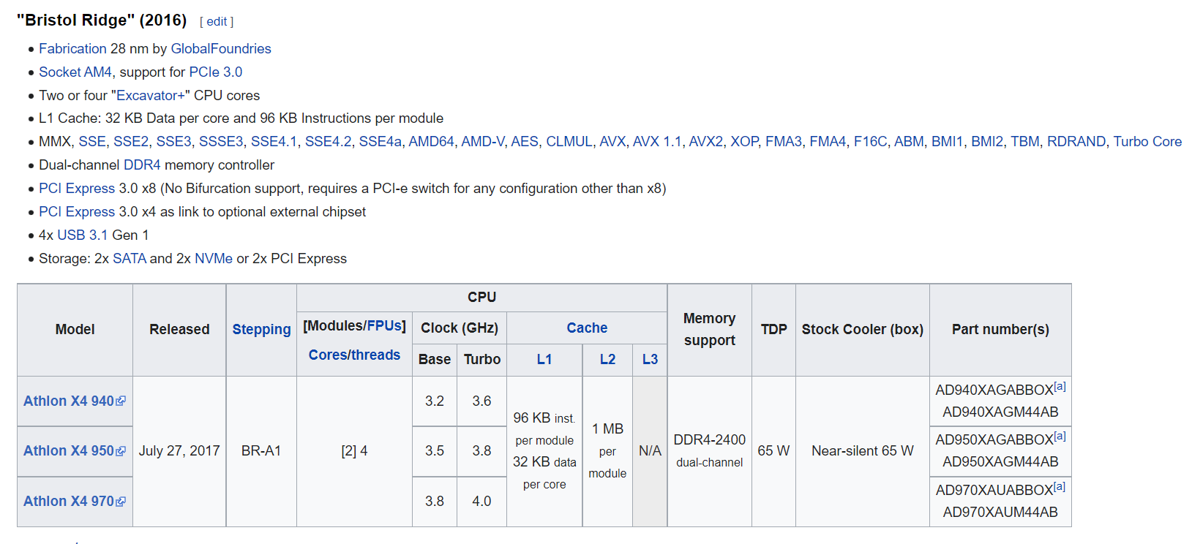The height and width of the screenshot is (544, 1192).
Task: Click footnote [a] after AD940XAGABBOX
Action: (x=1060, y=386)
